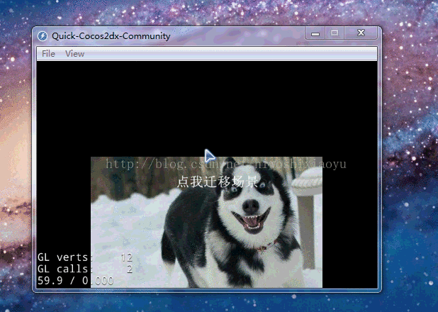Screen dimensions: 438x312
Task: Click the GL verts stat line
Action: pos(85,257)
